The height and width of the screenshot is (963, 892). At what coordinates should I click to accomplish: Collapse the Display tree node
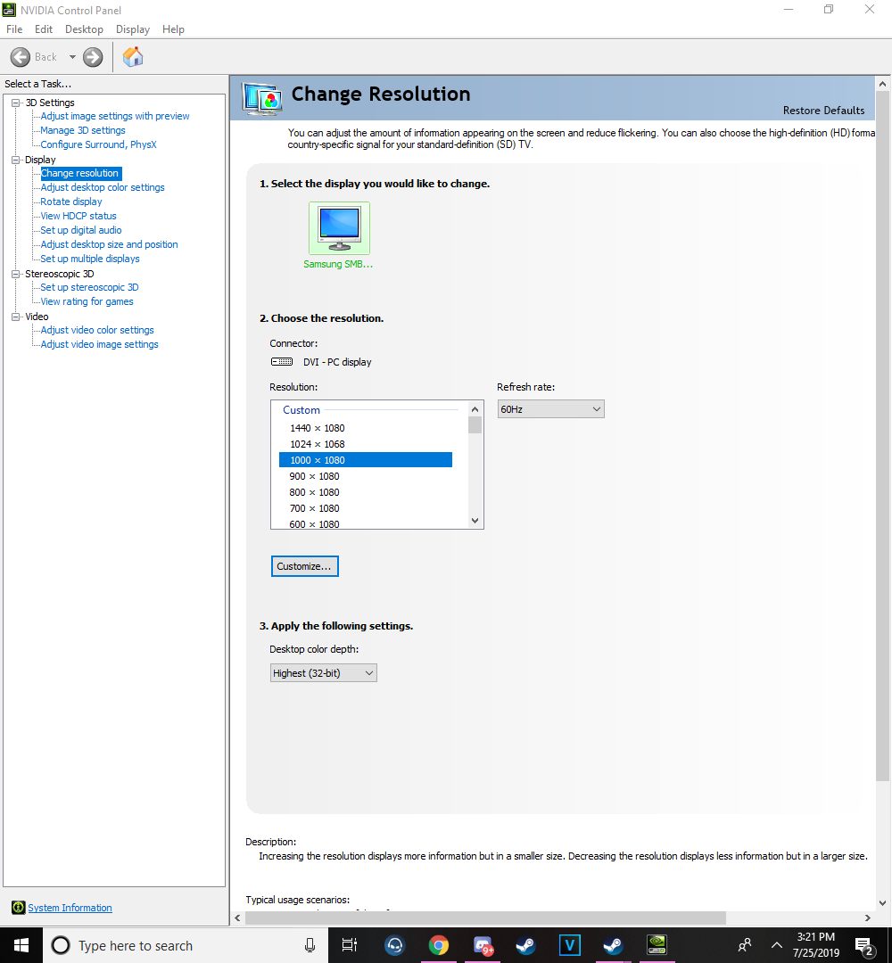click(16, 160)
